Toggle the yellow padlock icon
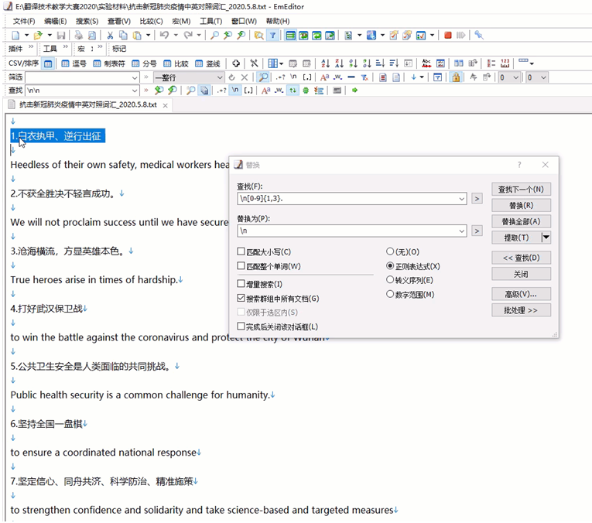 [456, 77]
